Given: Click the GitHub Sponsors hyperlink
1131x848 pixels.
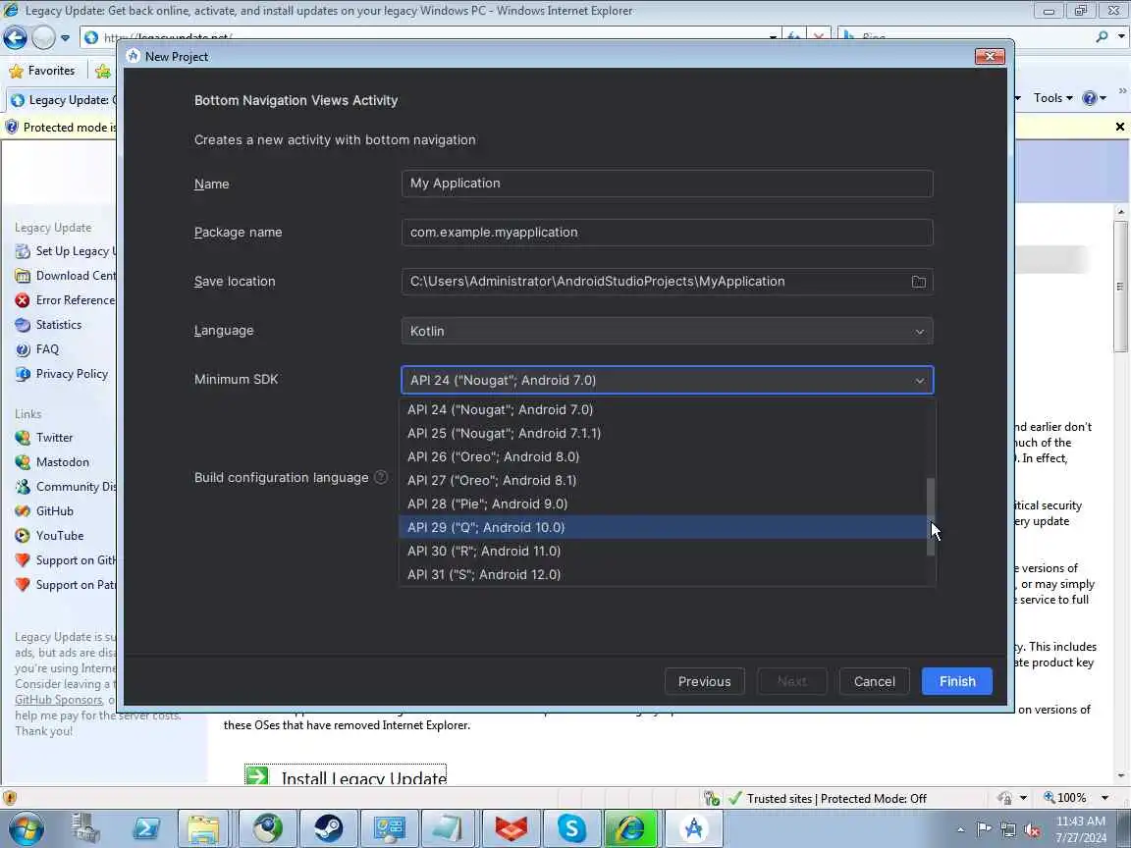Looking at the screenshot, I should (59, 700).
